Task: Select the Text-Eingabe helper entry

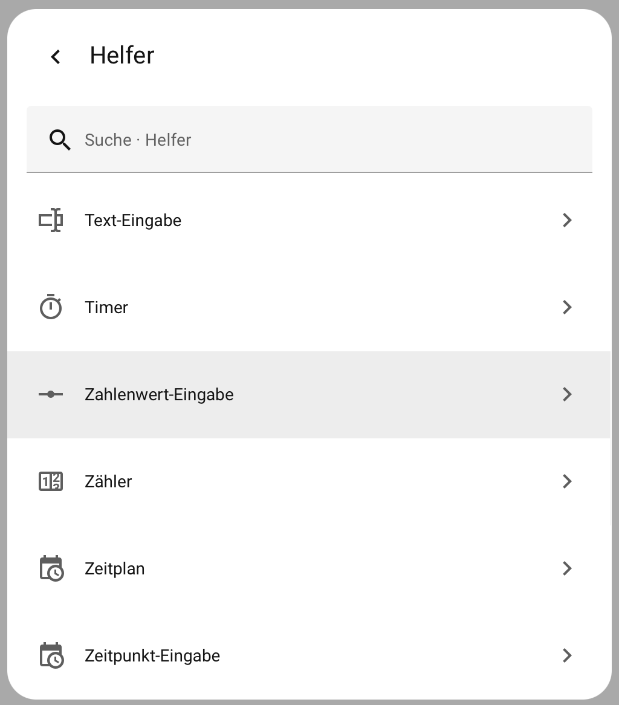Action: coord(133,220)
